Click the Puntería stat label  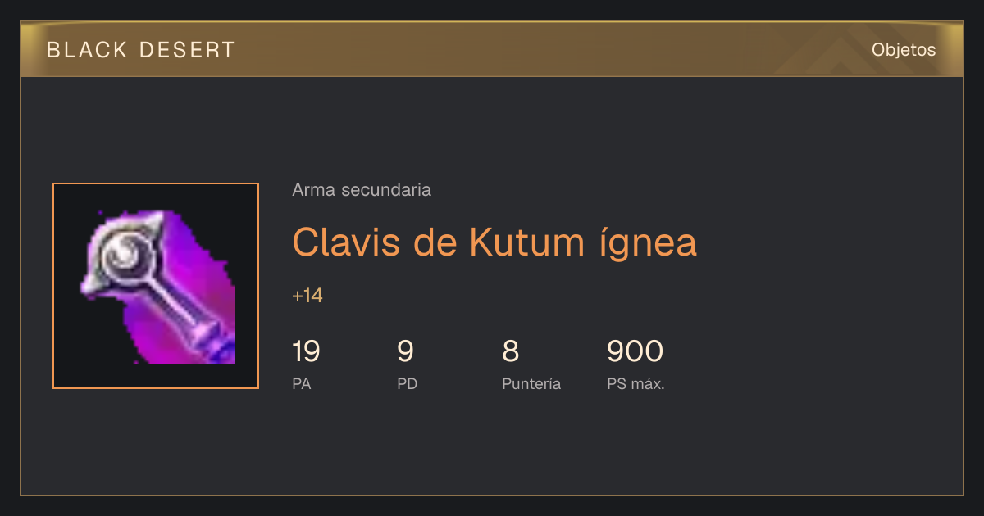coord(531,383)
